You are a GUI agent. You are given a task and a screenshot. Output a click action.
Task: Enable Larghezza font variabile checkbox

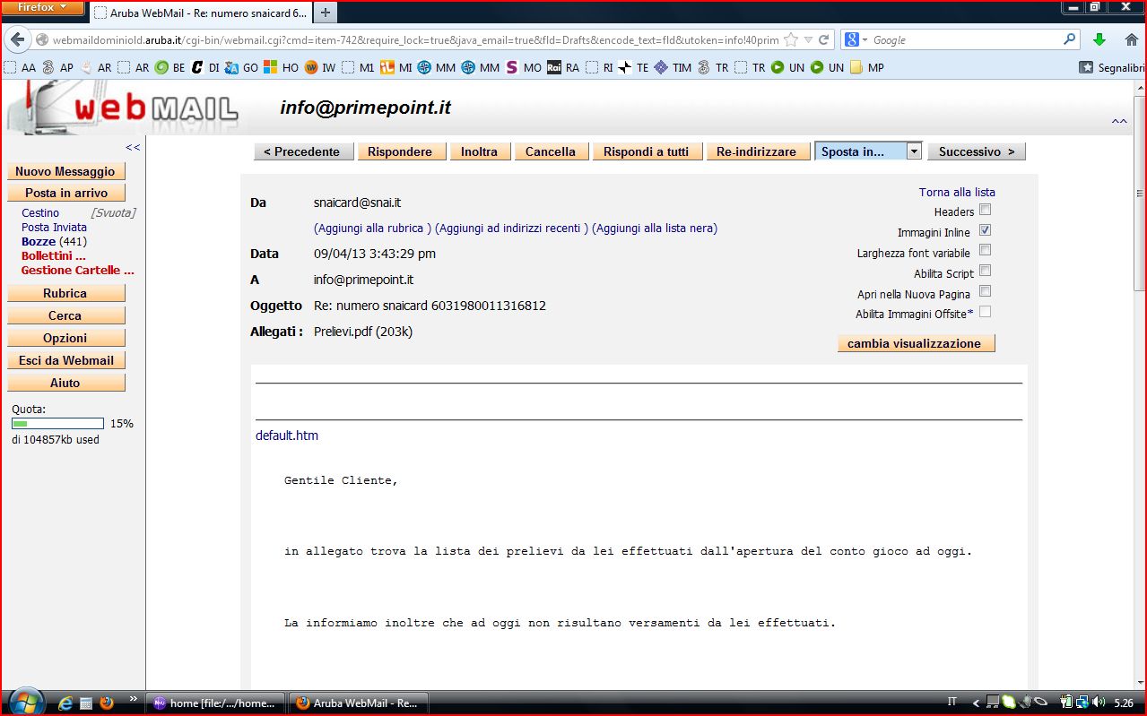pos(985,251)
